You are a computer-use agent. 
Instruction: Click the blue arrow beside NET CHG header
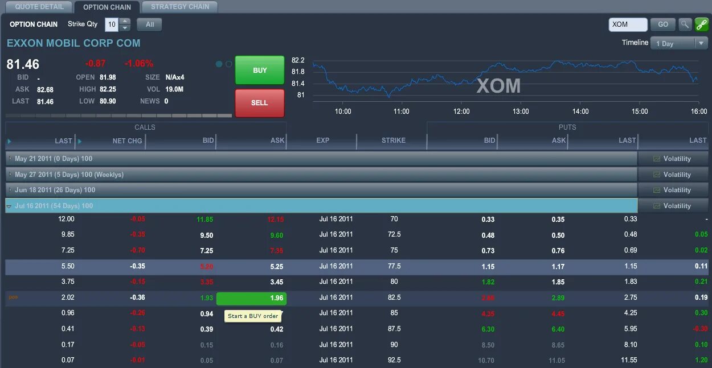coord(79,141)
